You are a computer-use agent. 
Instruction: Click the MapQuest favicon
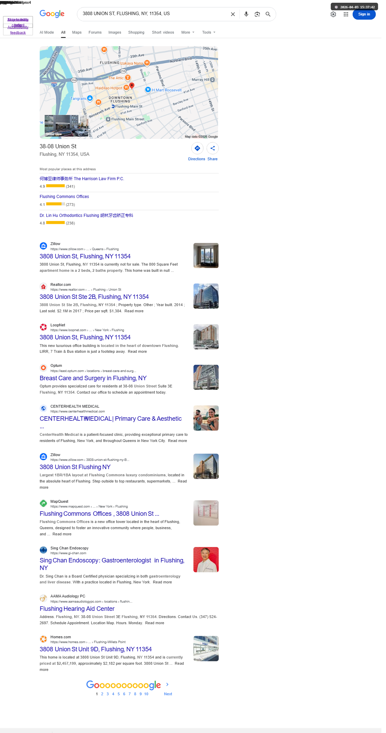tap(43, 503)
